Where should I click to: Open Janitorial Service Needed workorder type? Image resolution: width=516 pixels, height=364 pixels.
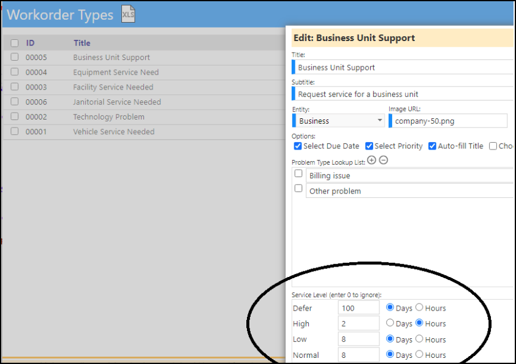[117, 102]
